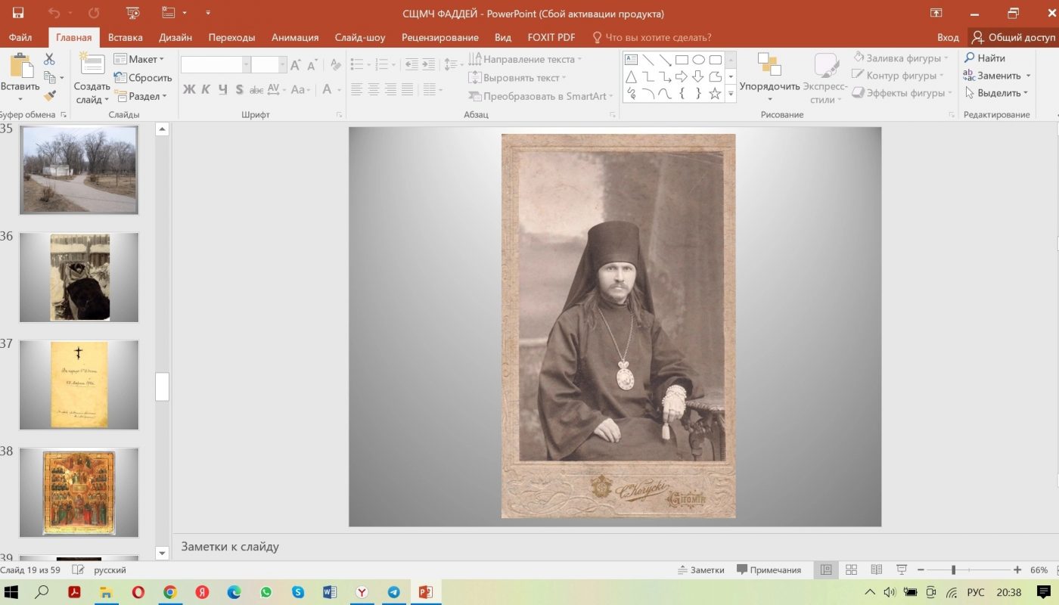This screenshot has height=605, width=1059.
Task: Switch to the Переходы tab
Action: pos(231,37)
